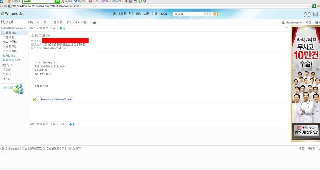Open 옵션 (Options) dropdown

click(x=309, y=22)
